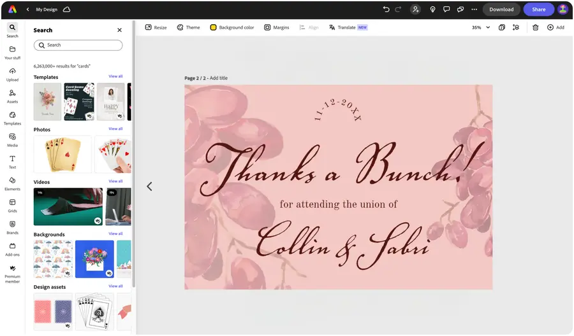Switch to the Templates sidebar tab
574x336 pixels.
[12, 118]
